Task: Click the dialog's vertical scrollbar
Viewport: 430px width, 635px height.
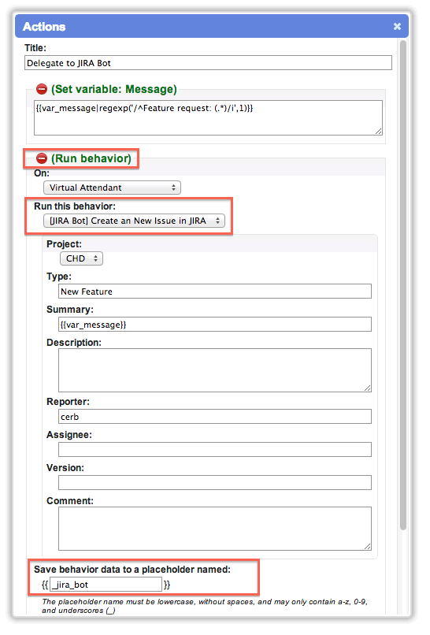Action: [x=403, y=284]
